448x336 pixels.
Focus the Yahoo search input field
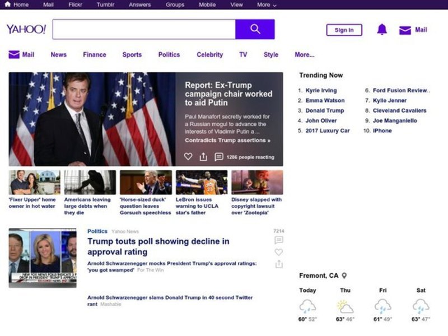click(144, 29)
